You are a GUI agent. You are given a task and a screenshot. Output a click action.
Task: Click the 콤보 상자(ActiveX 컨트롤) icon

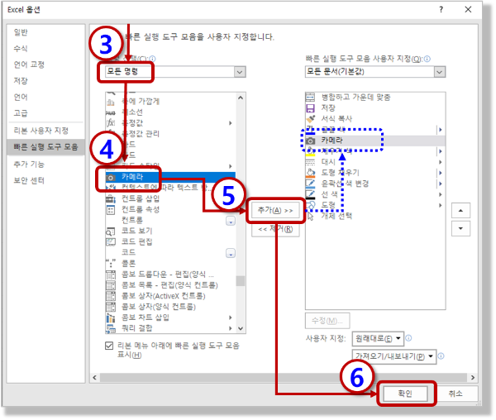111,296
